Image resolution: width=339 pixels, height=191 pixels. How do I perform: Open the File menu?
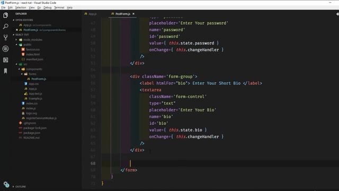click(x=3, y=7)
